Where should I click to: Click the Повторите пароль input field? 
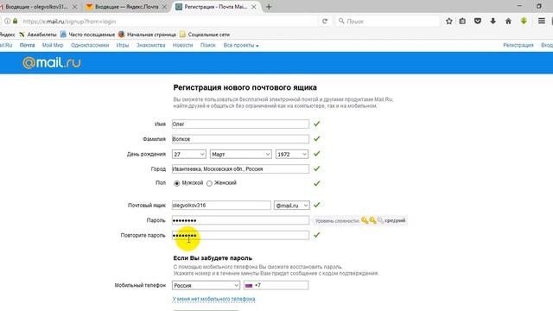tap(240, 235)
